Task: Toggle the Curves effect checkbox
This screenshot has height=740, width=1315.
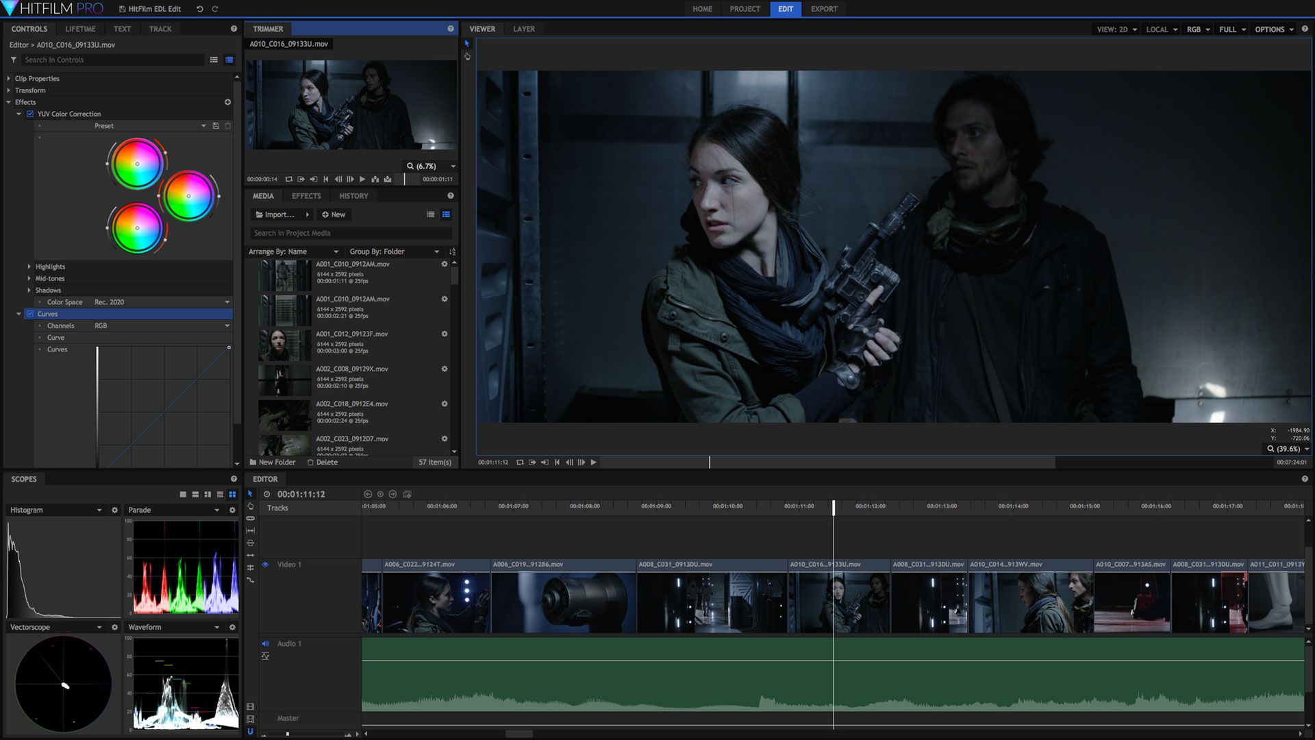Action: point(30,314)
